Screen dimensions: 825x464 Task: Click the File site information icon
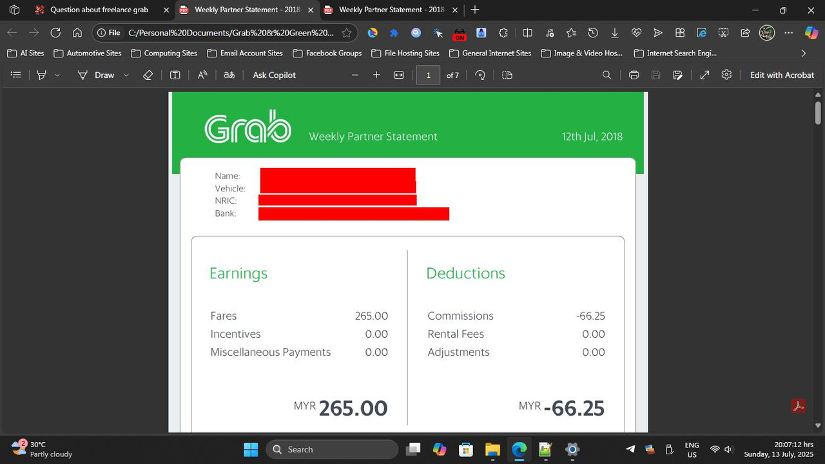click(x=108, y=33)
